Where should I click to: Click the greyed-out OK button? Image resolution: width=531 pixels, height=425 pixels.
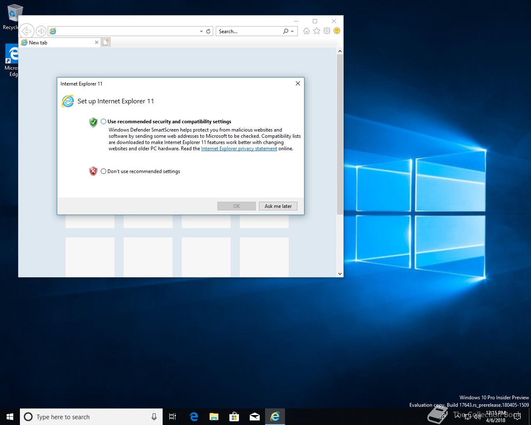(236, 206)
